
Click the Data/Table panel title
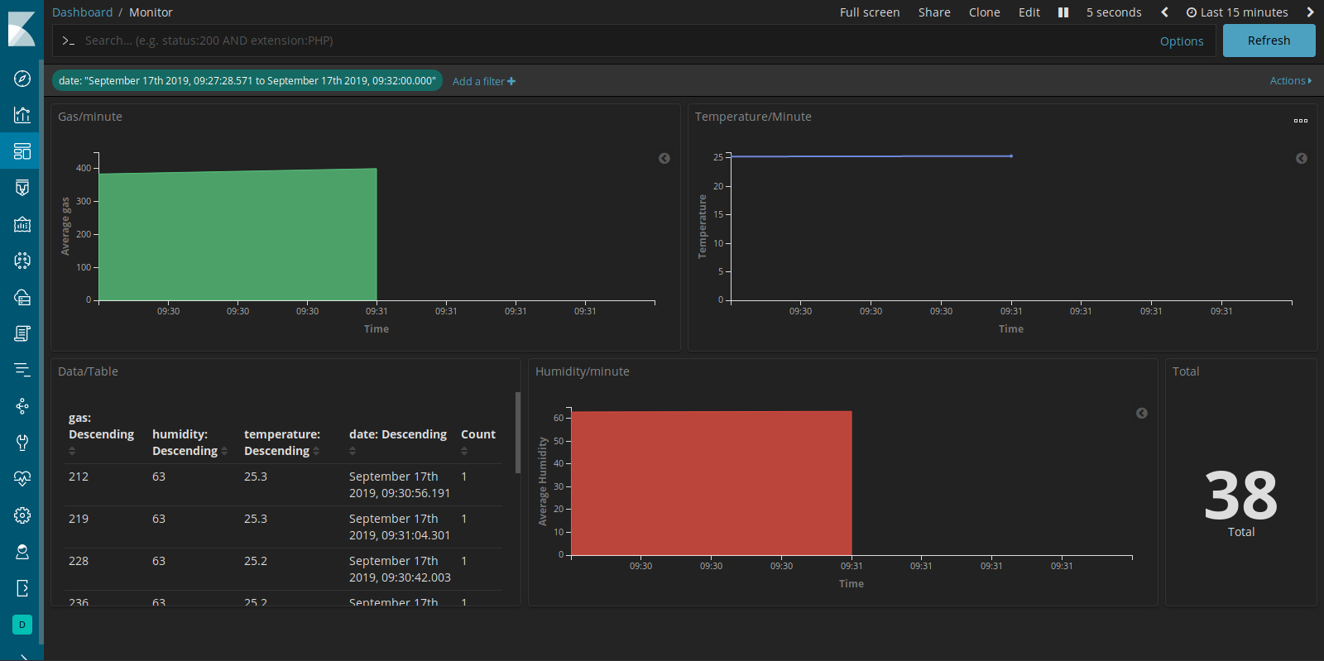tap(88, 371)
